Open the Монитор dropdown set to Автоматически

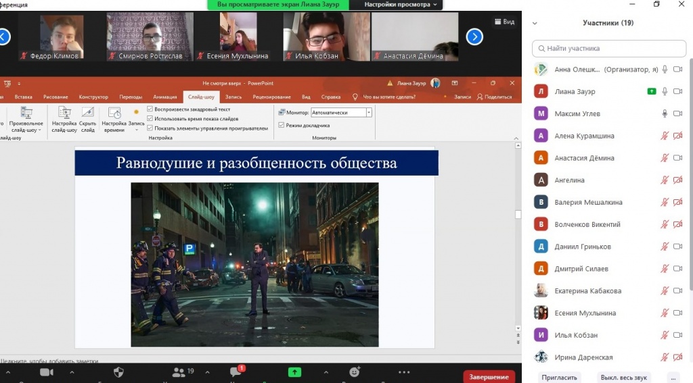pyautogui.click(x=369, y=113)
